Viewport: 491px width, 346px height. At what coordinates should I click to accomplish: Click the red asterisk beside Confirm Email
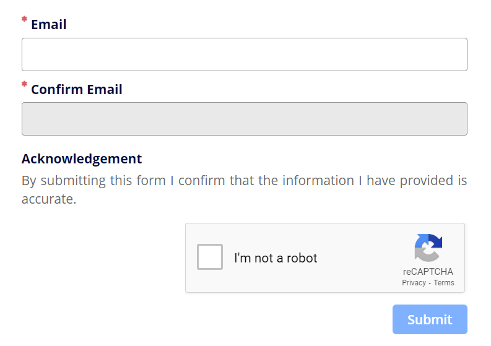point(25,84)
